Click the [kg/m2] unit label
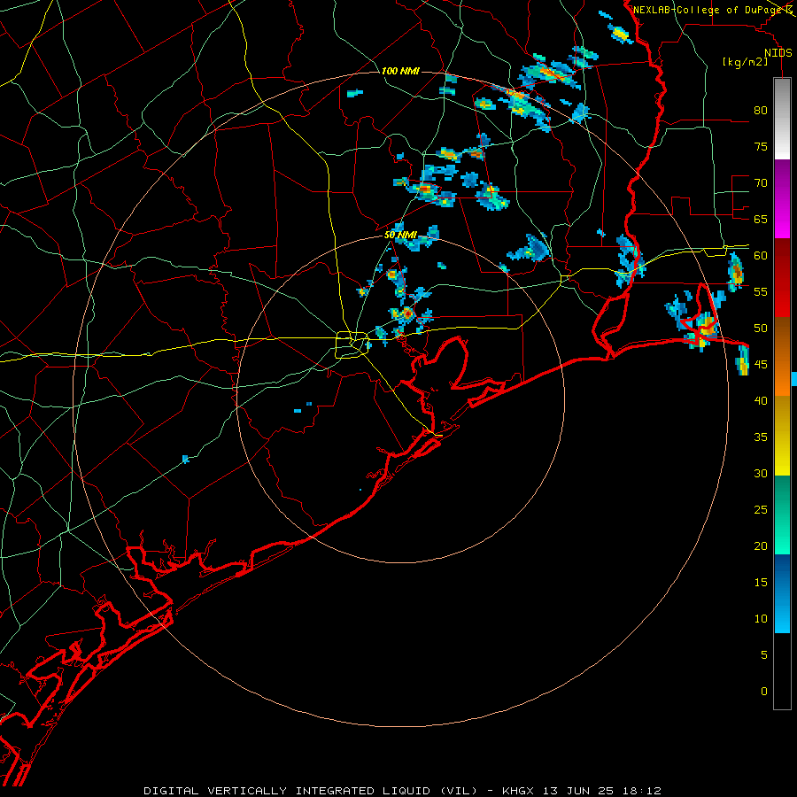This screenshot has width=797, height=797. coord(745,62)
